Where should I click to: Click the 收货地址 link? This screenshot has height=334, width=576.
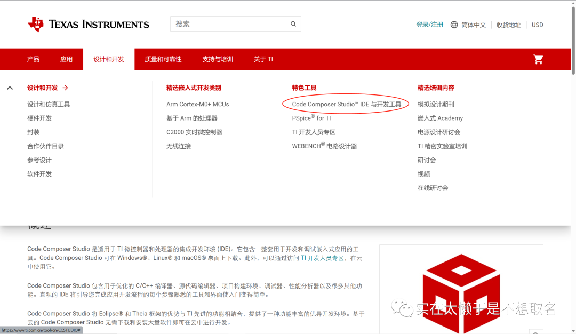point(508,25)
